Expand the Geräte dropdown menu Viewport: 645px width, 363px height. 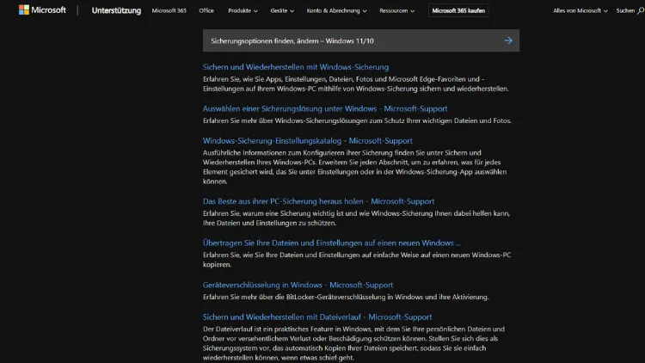tap(282, 10)
